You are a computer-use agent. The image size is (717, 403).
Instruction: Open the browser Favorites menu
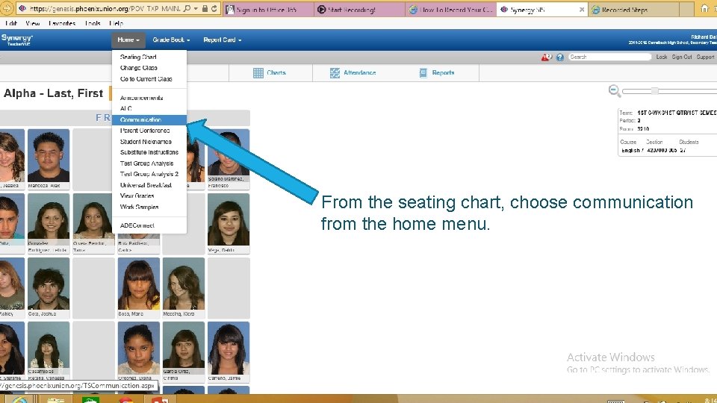62,23
